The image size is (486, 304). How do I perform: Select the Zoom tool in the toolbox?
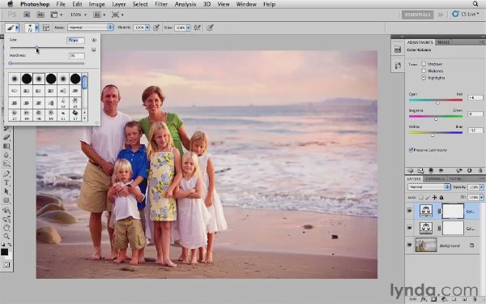coord(6,237)
